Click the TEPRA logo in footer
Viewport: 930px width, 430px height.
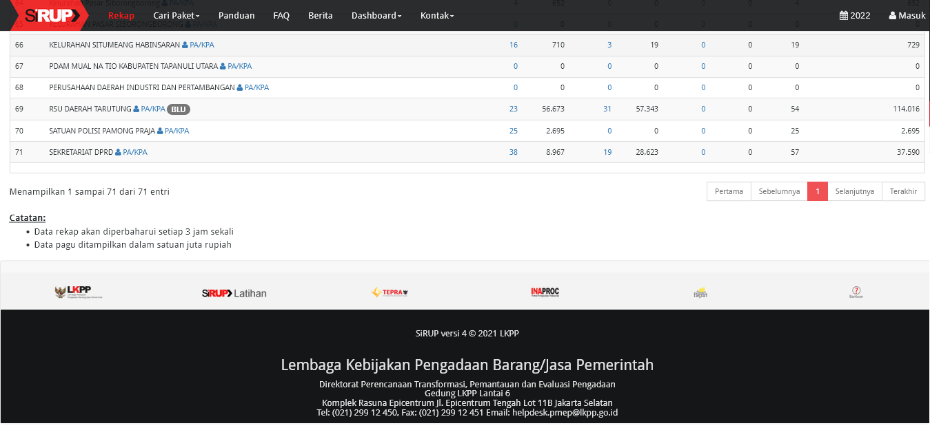coord(390,292)
